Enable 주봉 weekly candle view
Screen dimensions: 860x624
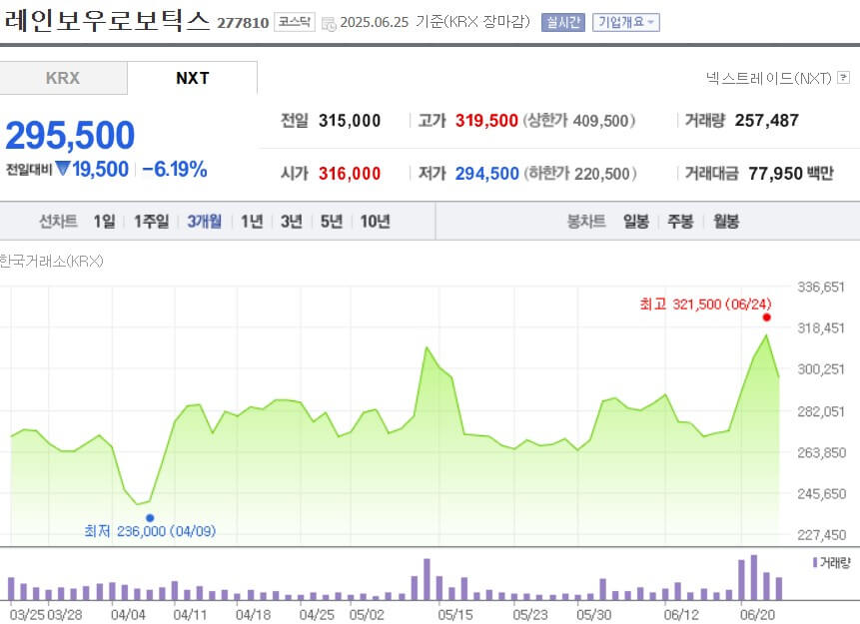click(x=679, y=221)
